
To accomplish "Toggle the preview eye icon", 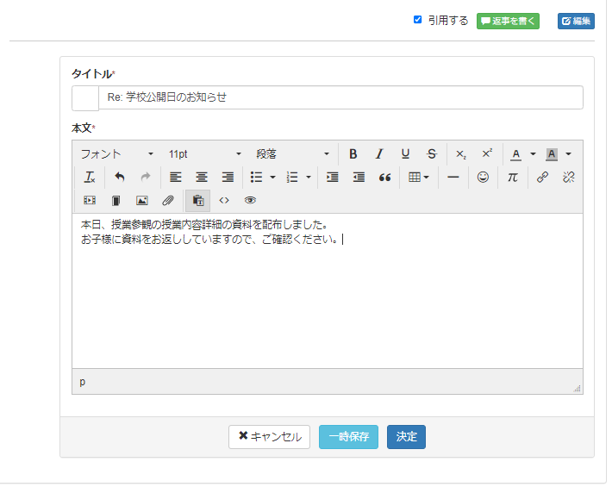I will coord(250,201).
